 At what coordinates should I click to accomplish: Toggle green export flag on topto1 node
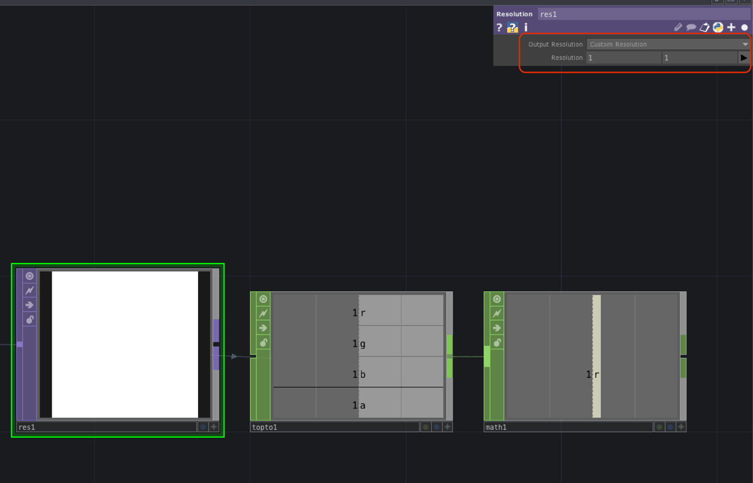426,427
